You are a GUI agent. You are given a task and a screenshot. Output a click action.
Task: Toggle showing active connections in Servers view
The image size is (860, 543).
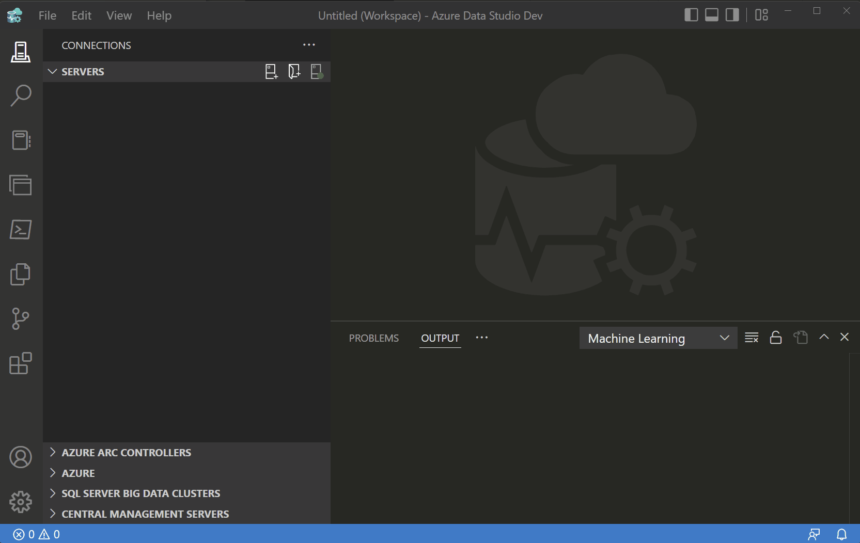click(x=317, y=71)
